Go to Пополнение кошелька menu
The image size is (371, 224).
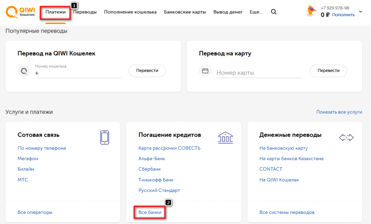130,12
